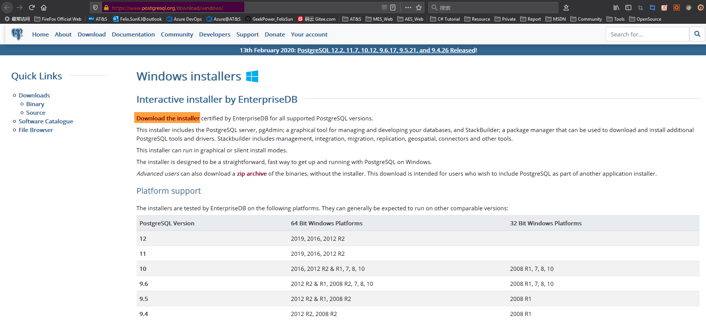Open the AT&S logo bookmark

[98, 19]
